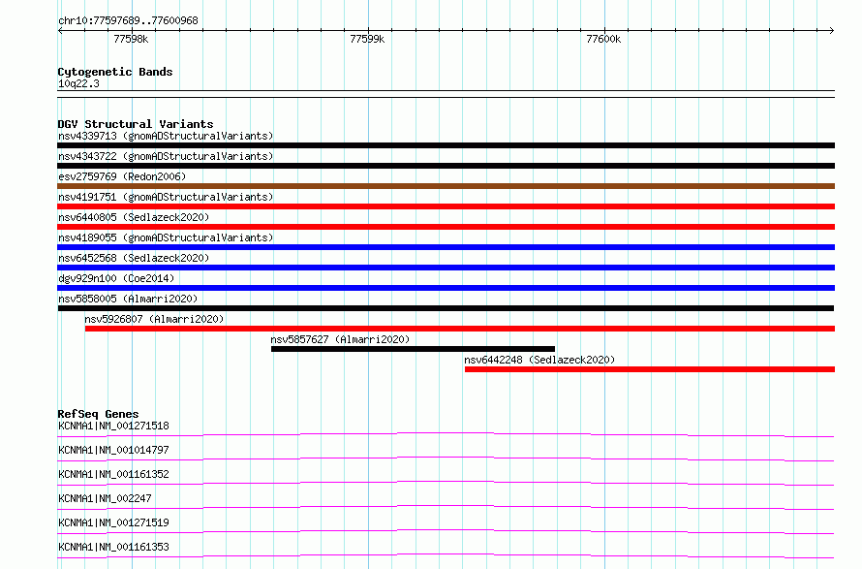Viewport: 862px width, 569px height.
Task: Click the black bar under nsv4343722
Action: (x=446, y=166)
